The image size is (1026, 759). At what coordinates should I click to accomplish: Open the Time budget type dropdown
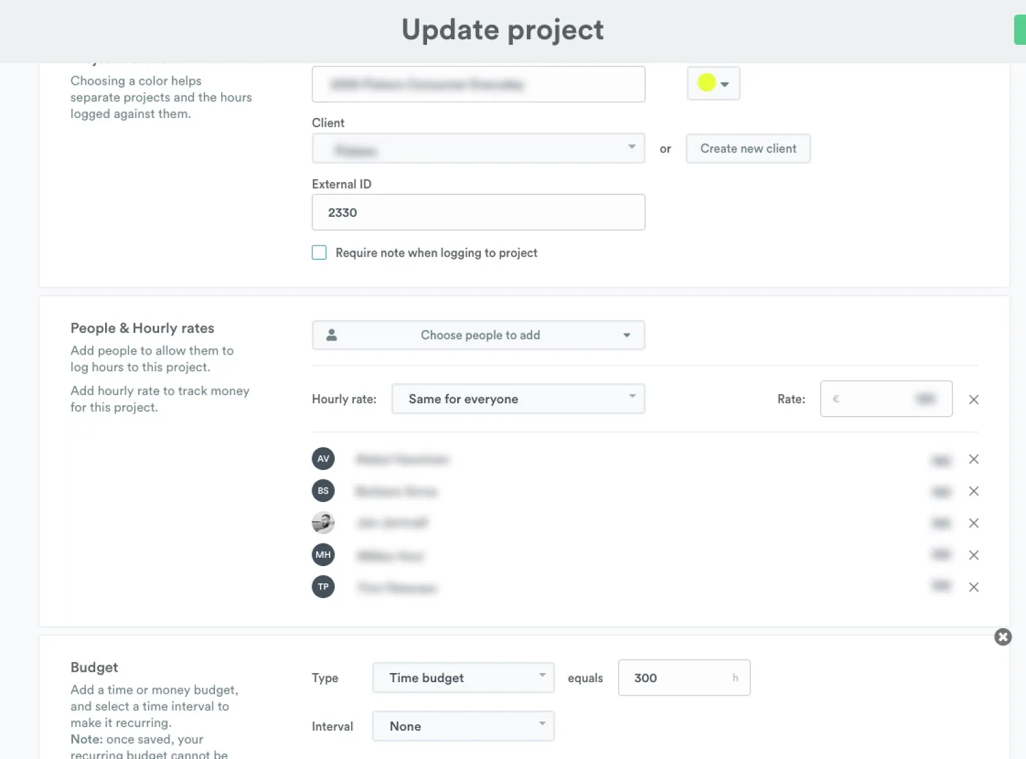(x=463, y=678)
